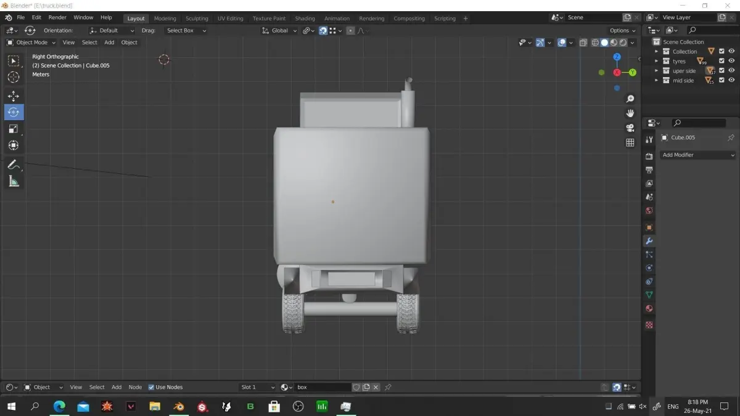Open the Modifier properties wrench tab
Viewport: 740px width, 416px height.
coord(649,241)
